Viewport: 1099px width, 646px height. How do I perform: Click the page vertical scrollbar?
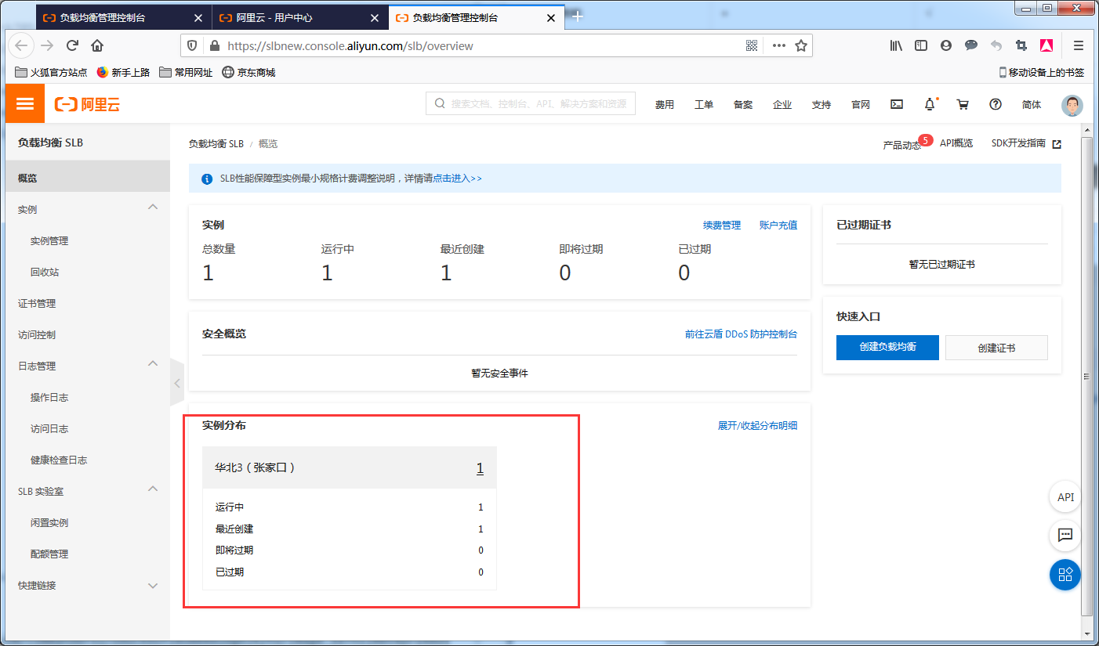pos(1086,376)
